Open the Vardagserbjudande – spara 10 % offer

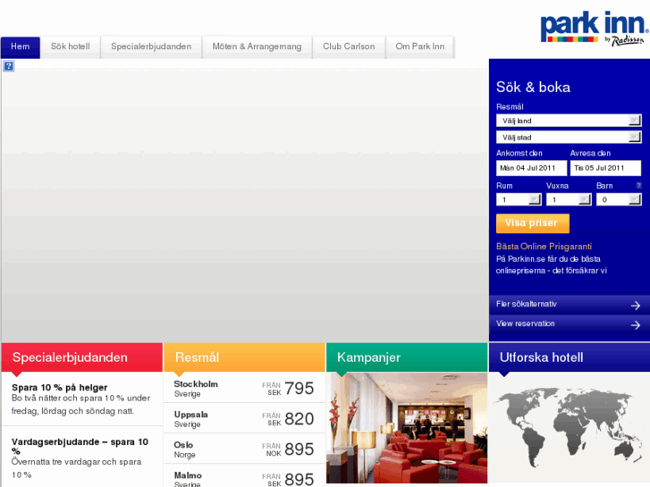[80, 447]
